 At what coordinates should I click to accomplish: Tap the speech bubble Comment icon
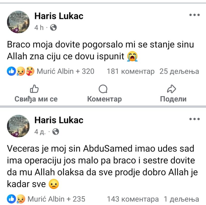pos(103,89)
